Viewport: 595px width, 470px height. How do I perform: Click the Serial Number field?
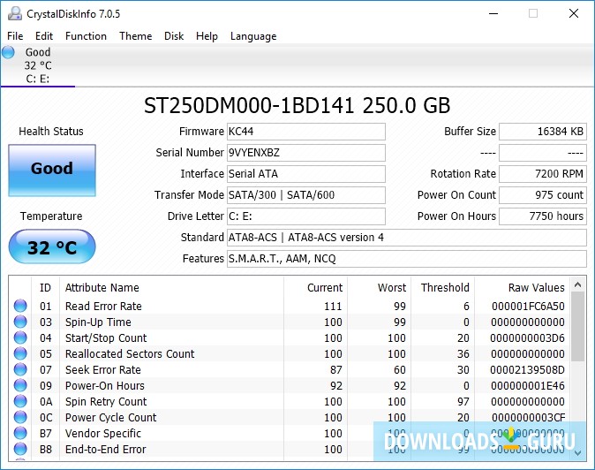[x=305, y=153]
